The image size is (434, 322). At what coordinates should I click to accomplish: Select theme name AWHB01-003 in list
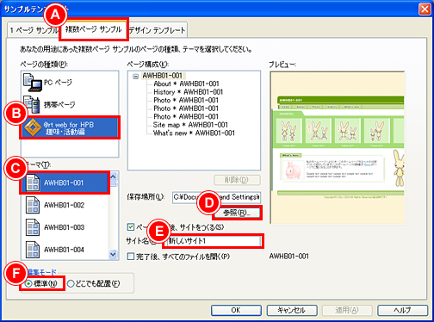(x=64, y=227)
